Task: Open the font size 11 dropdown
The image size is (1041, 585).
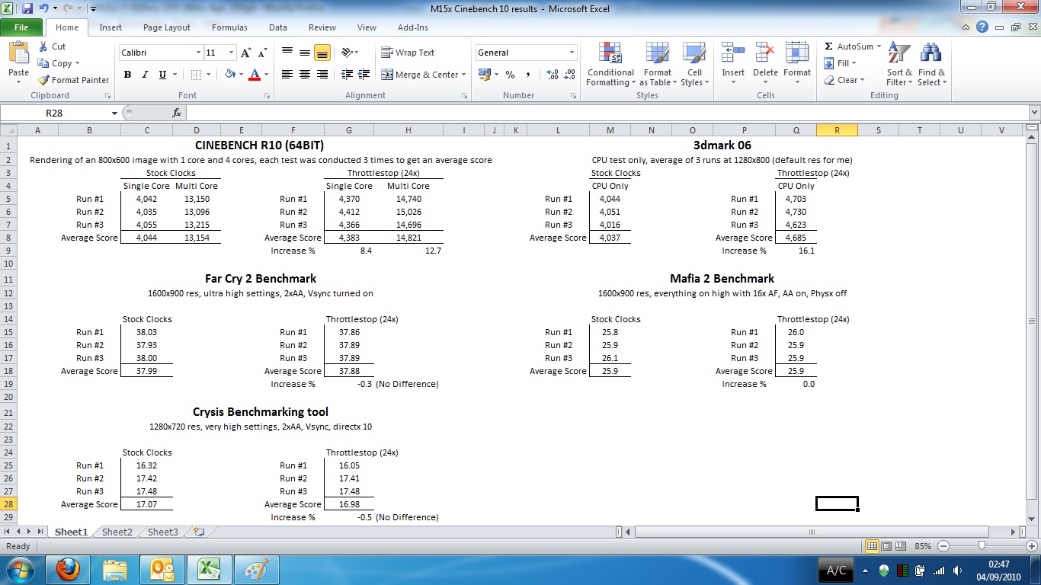Action: point(231,53)
